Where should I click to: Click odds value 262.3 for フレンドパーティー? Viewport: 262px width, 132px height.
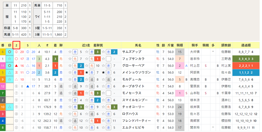tap(47, 121)
